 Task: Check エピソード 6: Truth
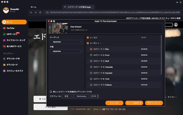coord(91,79)
